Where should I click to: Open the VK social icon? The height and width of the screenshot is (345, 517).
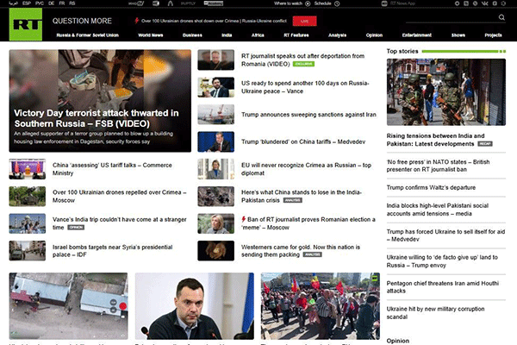click(484, 3)
